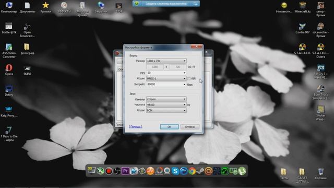Open the FPS dropdown set to 30

(166, 73)
